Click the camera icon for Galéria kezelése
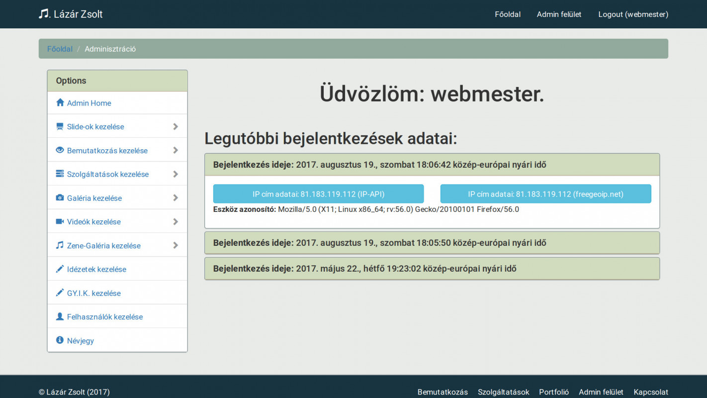This screenshot has height=398, width=707. 60,198
